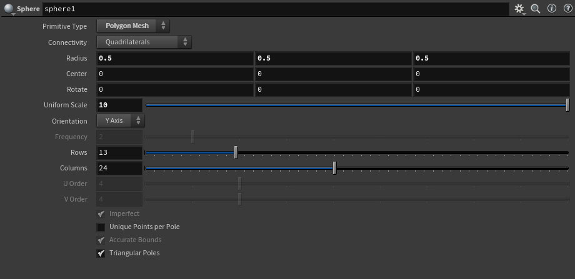Click the Imperfect checkbox
Screen dimensions: 575x279
click(x=101, y=214)
